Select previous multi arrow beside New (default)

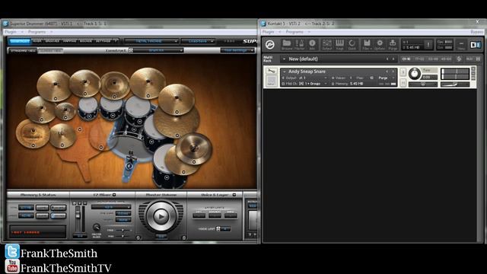coord(387,59)
